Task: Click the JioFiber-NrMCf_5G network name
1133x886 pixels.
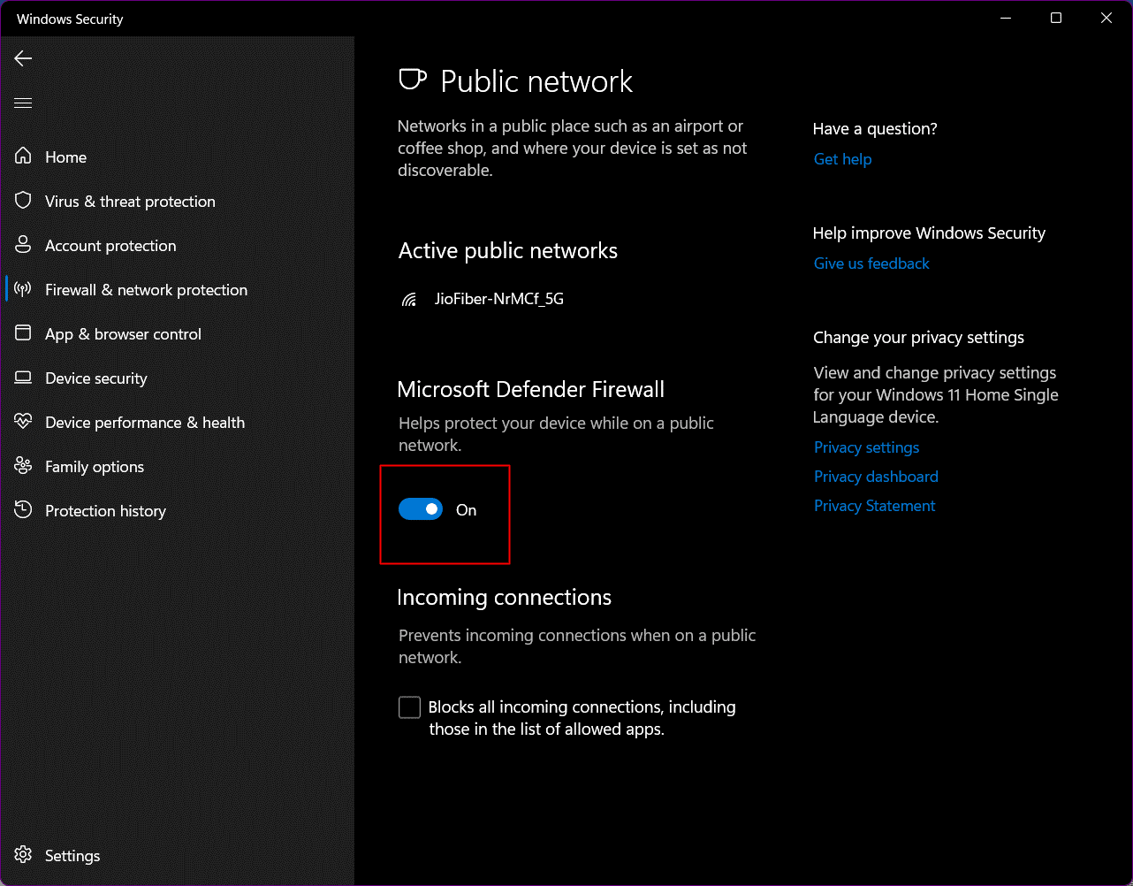Action: point(499,299)
